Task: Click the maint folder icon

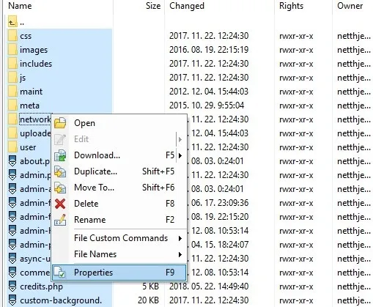Action: click(12, 92)
